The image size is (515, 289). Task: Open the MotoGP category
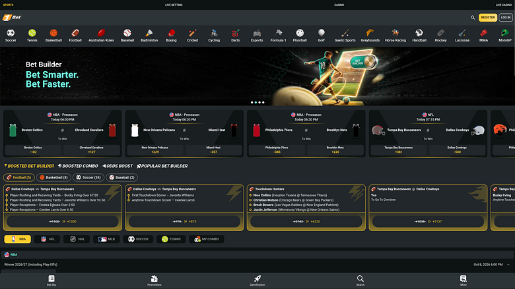505,36
